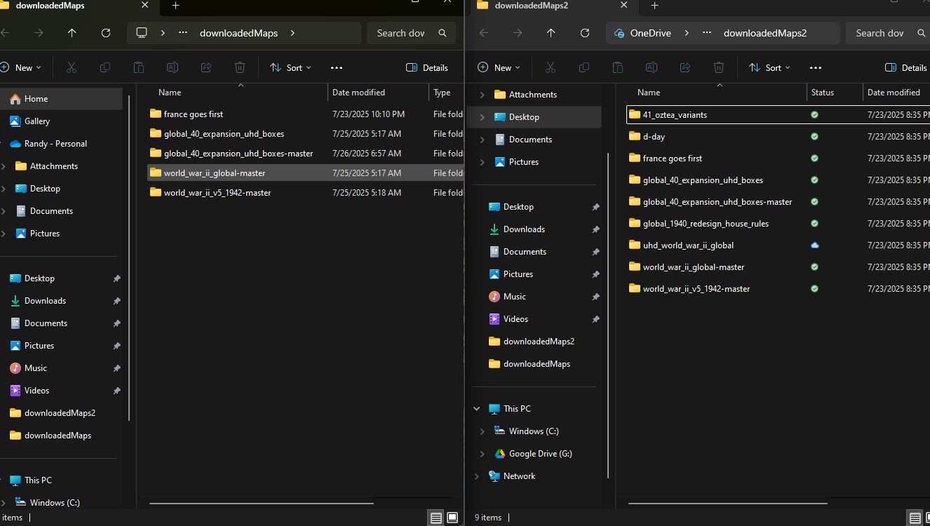
Task: Click Paste icon in downloadedMaps2 window toolbar
Action: tap(618, 68)
